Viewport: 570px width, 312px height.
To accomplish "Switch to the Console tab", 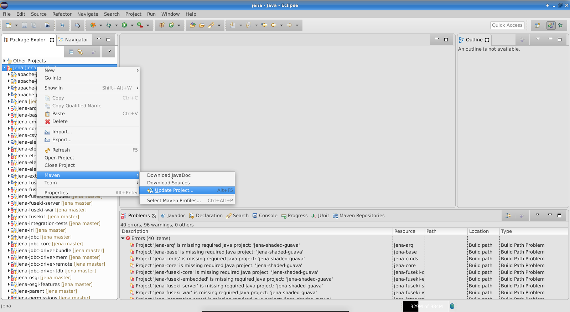I will [265, 216].
